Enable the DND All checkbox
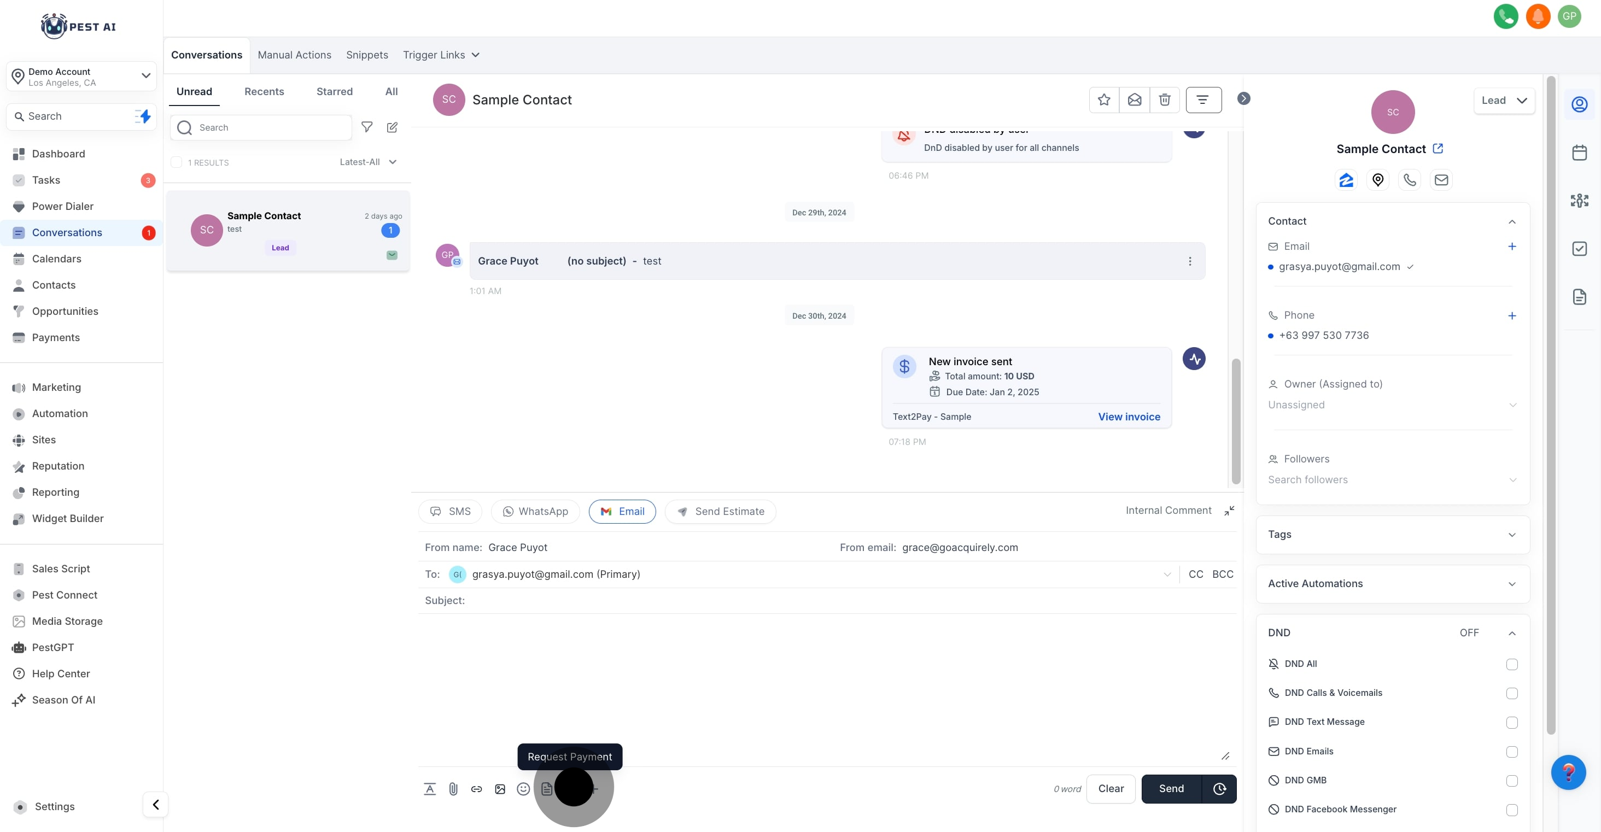 1511,664
